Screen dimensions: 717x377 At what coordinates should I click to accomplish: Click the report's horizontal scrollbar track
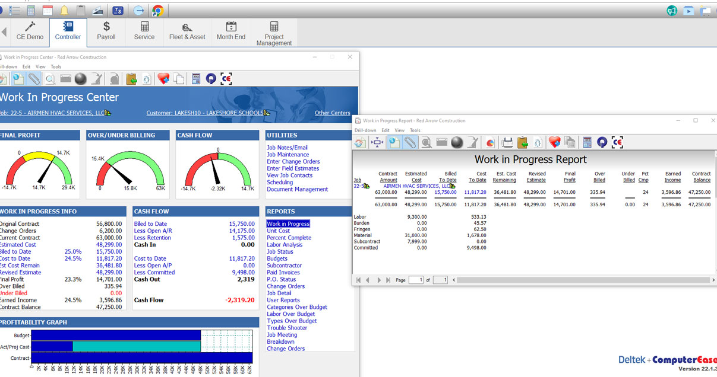(582, 280)
